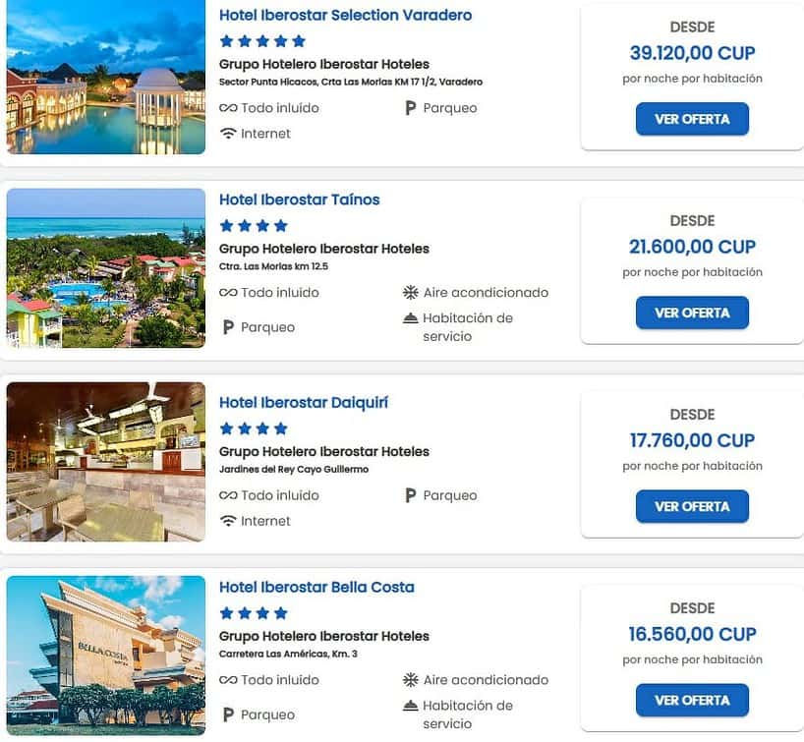Click the Parqueo P icon under Bella Costa
Image resolution: width=804 pixels, height=742 pixels.
[229, 714]
